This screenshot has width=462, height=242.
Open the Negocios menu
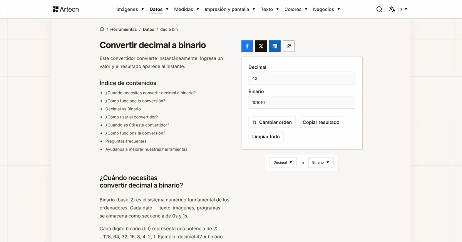tap(323, 9)
